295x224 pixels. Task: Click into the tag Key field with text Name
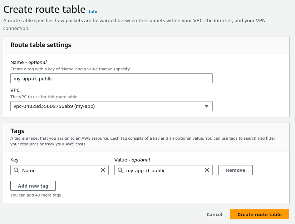(59, 170)
